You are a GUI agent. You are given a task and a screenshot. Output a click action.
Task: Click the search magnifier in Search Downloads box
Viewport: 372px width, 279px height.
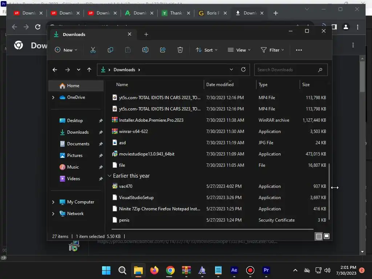[320, 70]
